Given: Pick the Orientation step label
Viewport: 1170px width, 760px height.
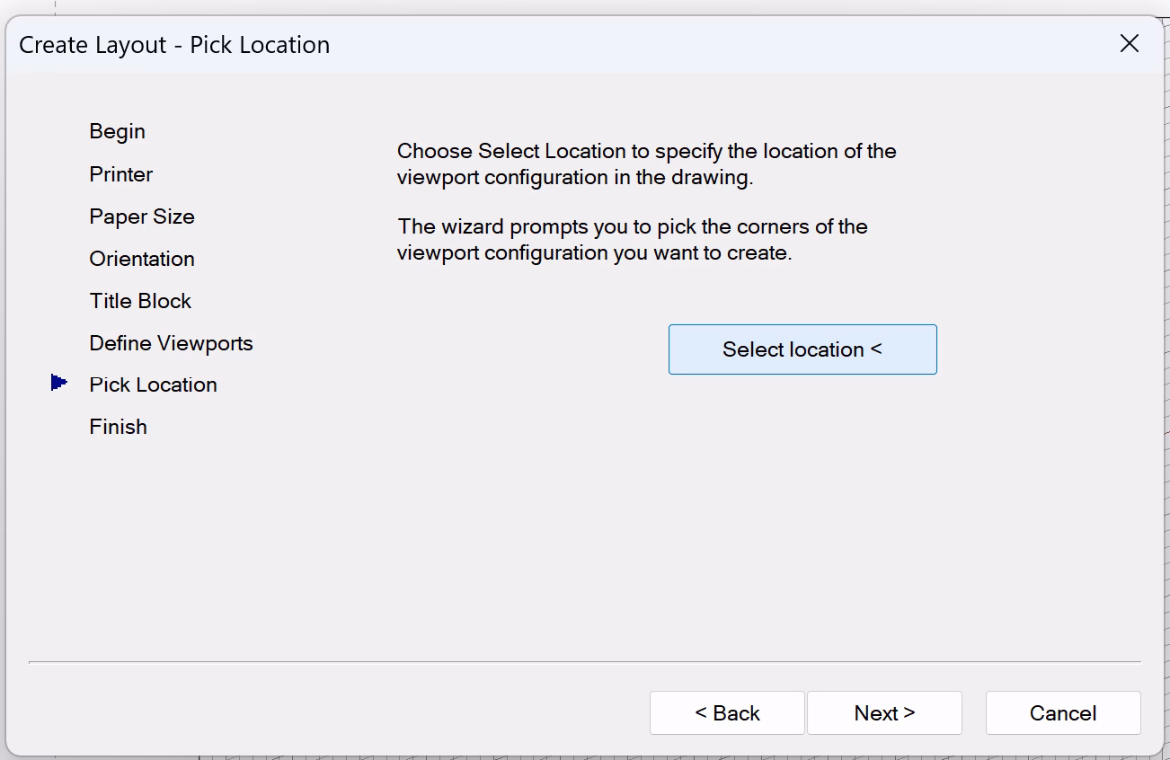Looking at the screenshot, I should click(x=142, y=259).
